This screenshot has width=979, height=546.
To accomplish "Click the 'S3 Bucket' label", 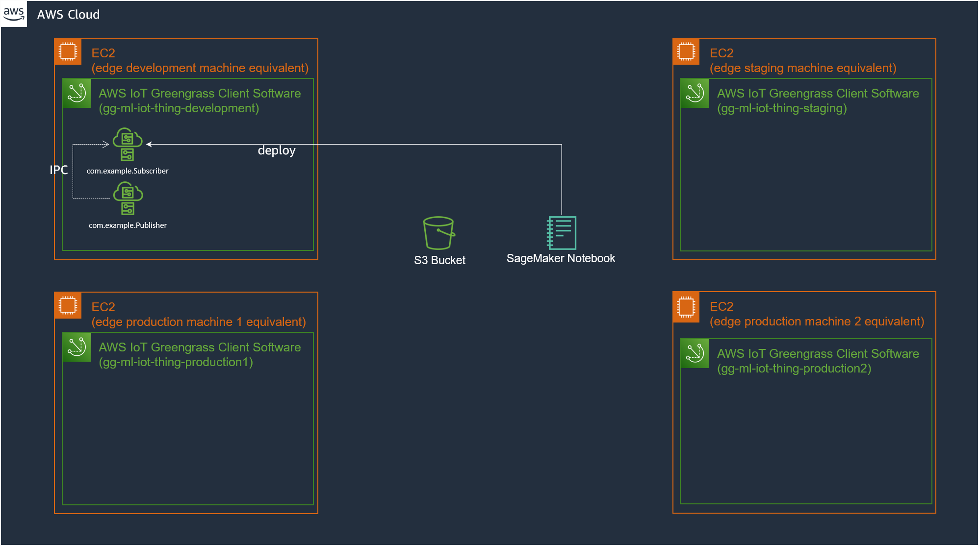I will (439, 260).
